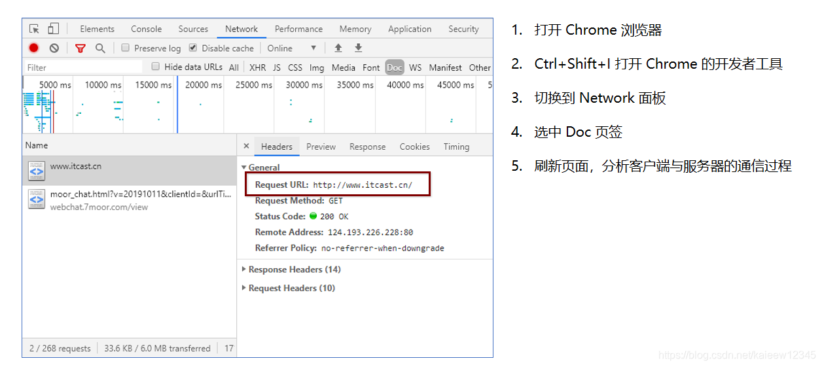Filter requests by XHR
The image size is (822, 367).
pyautogui.click(x=257, y=67)
